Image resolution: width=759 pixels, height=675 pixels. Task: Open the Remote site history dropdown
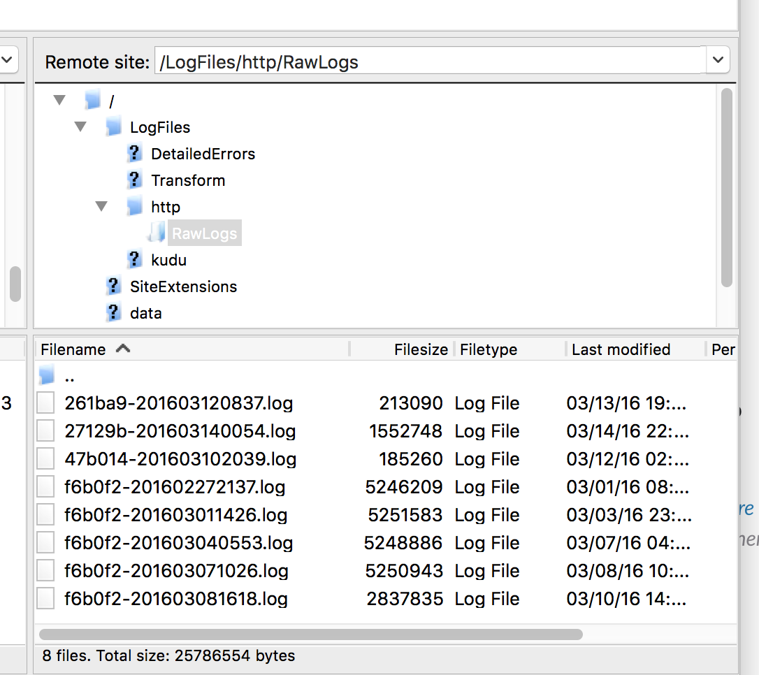pos(718,61)
